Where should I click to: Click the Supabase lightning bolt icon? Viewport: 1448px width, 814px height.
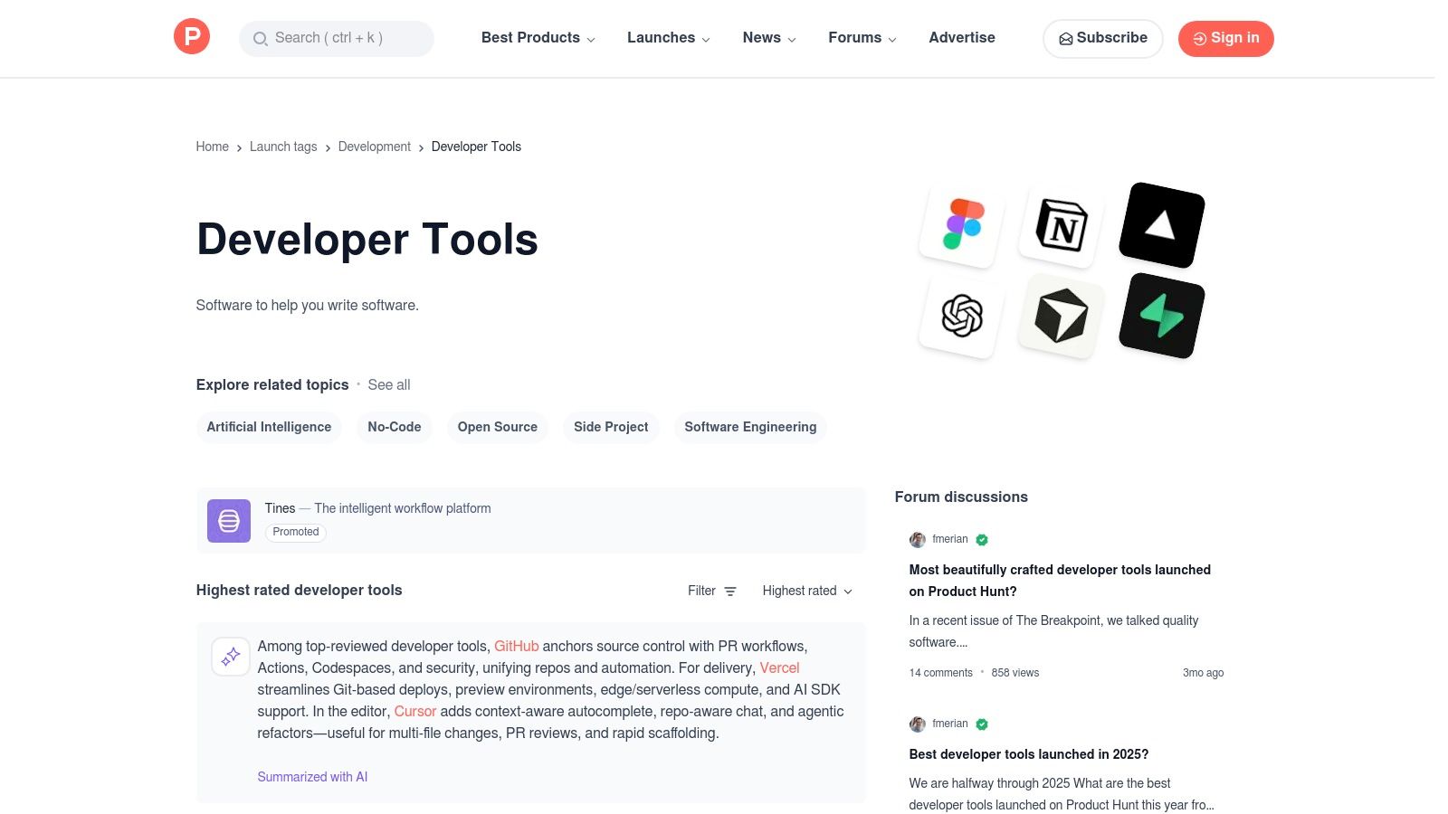[x=1161, y=316]
